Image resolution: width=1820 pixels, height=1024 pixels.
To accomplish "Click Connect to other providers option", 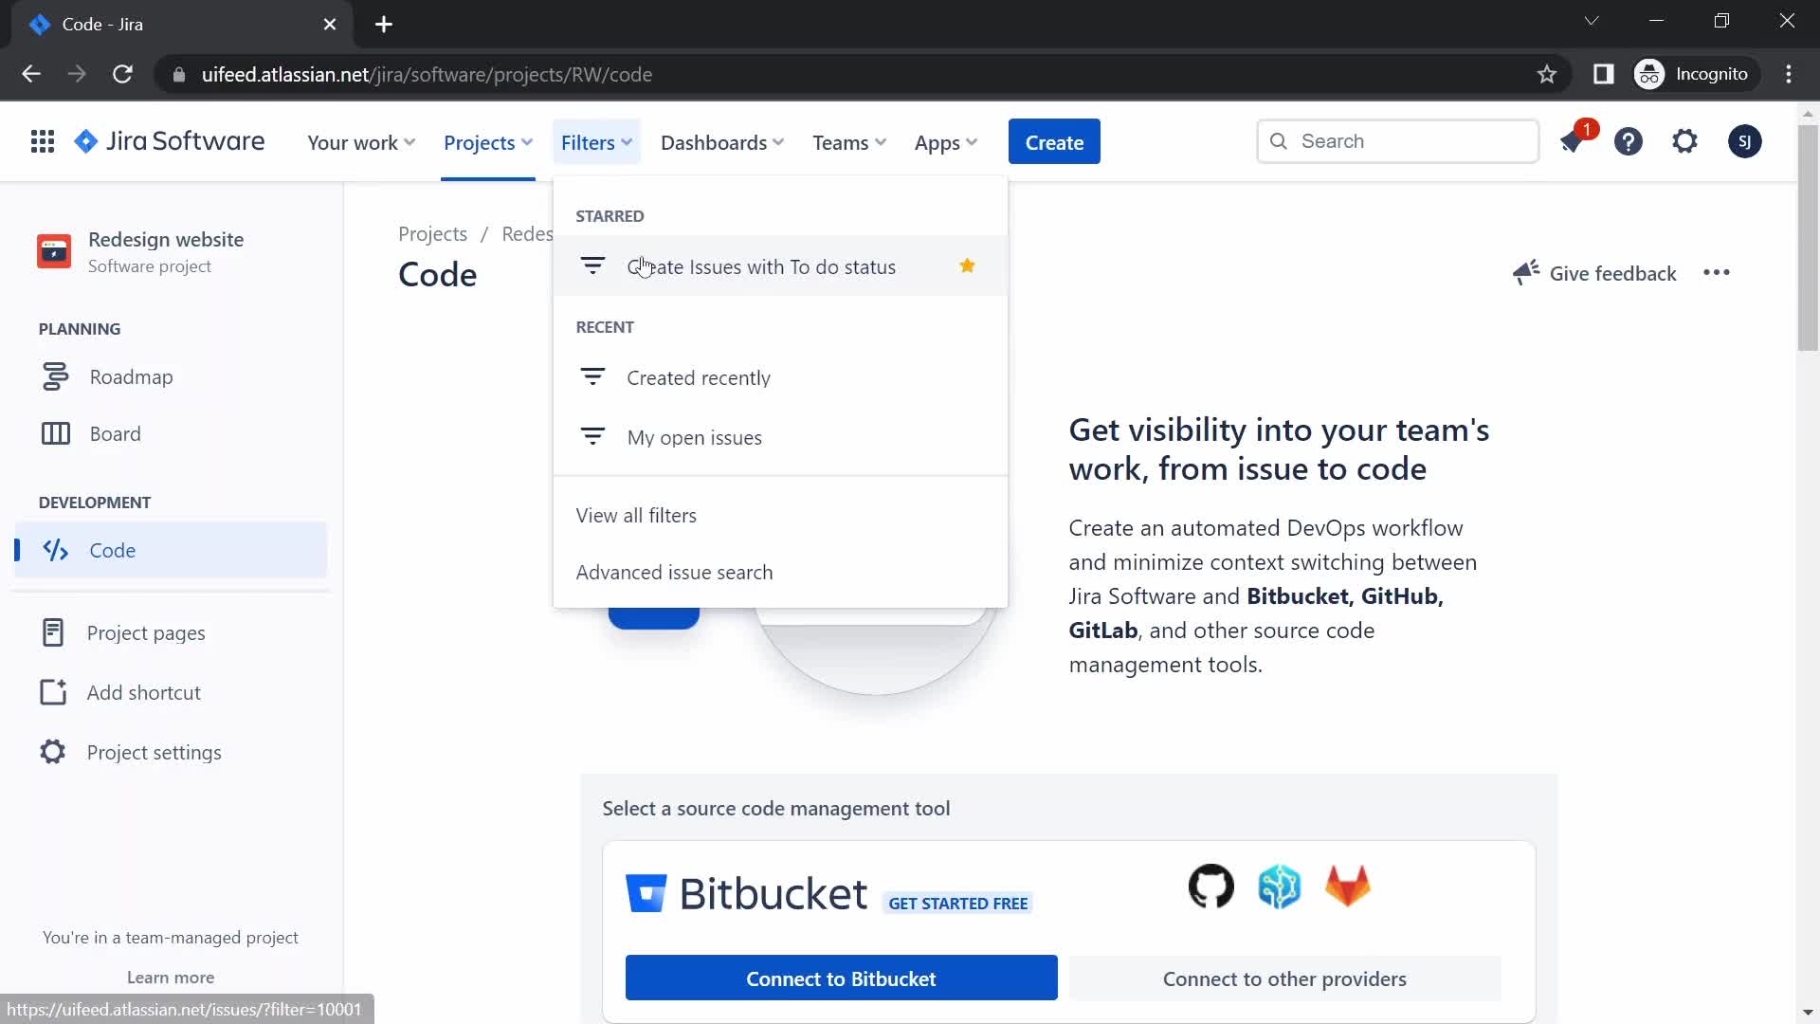I will coord(1283,979).
